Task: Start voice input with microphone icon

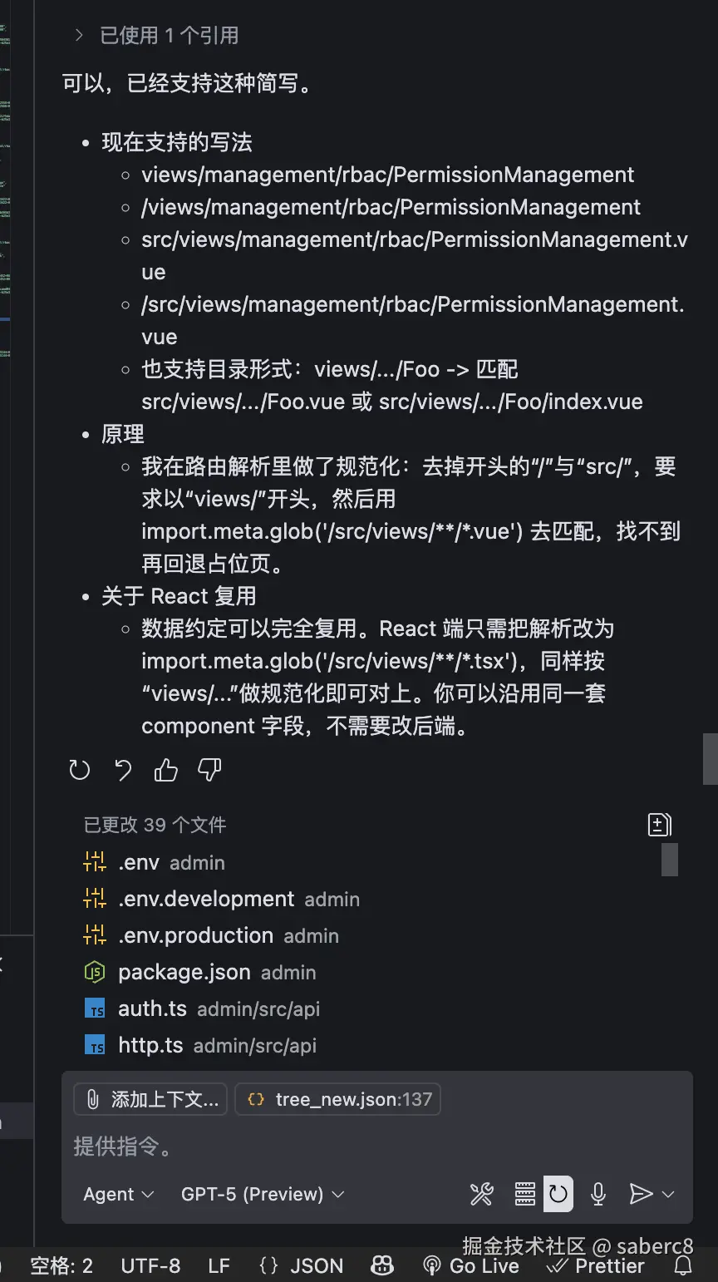Action: (x=598, y=1195)
